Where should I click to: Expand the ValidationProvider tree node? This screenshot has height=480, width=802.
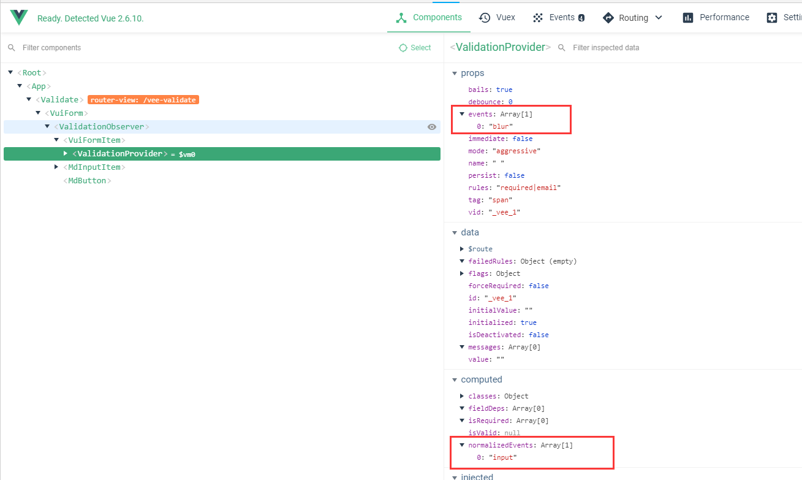tap(65, 153)
